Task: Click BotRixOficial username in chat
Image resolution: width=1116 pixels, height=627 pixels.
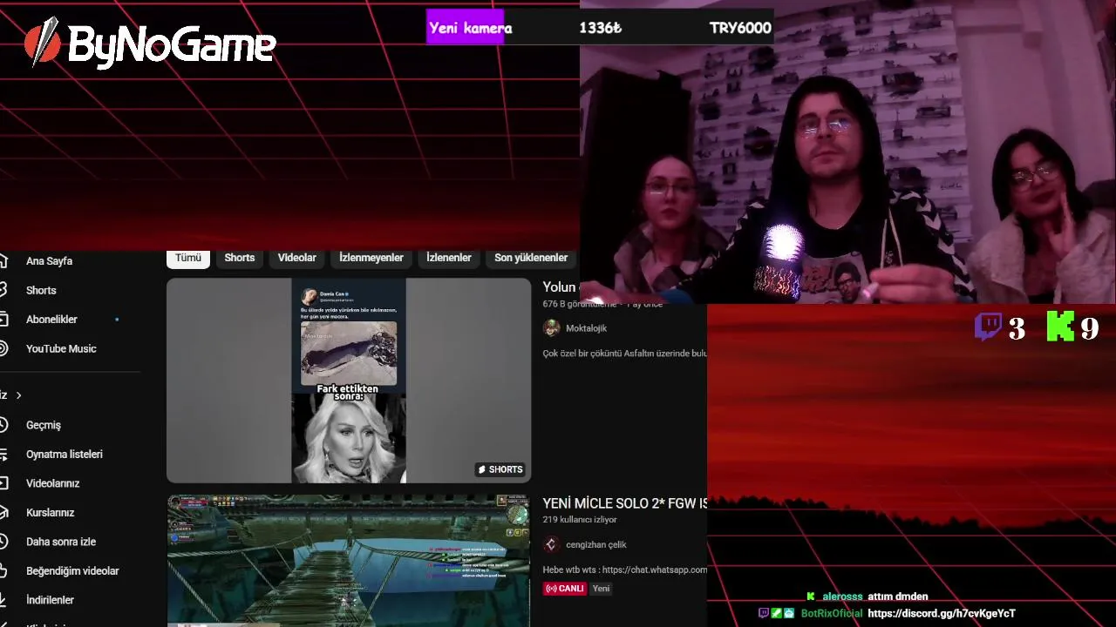Action: [831, 613]
